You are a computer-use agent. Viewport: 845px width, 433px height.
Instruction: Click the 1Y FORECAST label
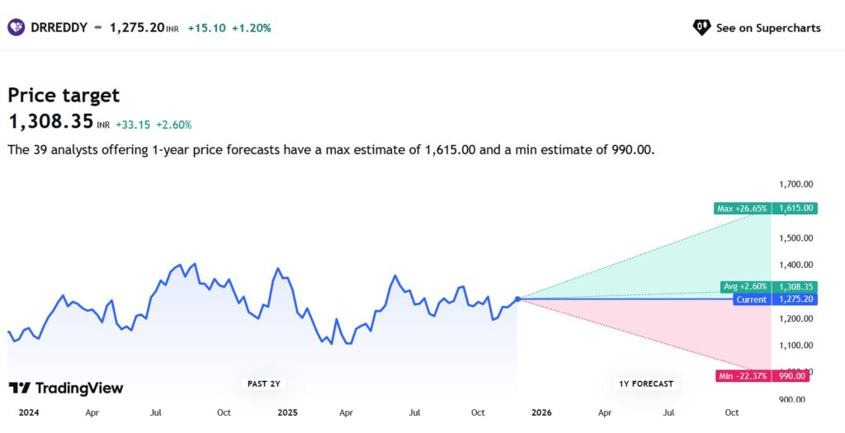point(646,384)
